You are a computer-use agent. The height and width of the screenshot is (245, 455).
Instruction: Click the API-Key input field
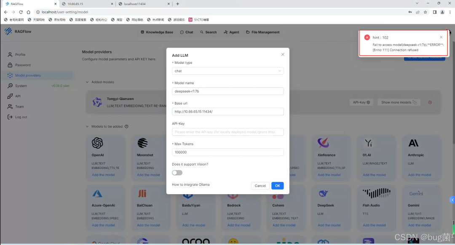(x=228, y=132)
